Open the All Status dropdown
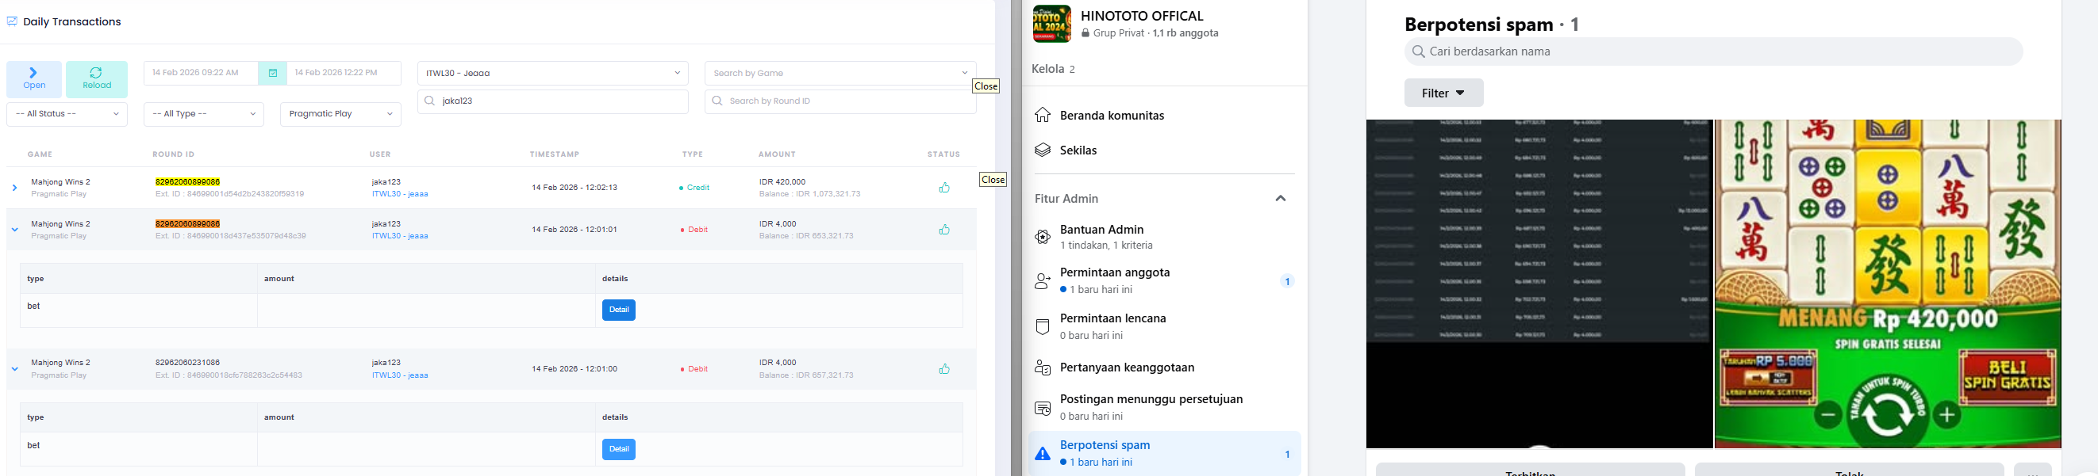2098x476 pixels. coord(67,114)
